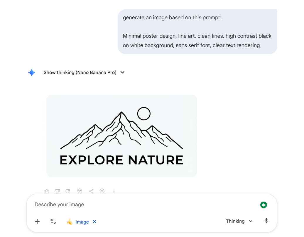The height and width of the screenshot is (237, 304).
Task: Open the tools sliders icon
Action: coord(53,221)
